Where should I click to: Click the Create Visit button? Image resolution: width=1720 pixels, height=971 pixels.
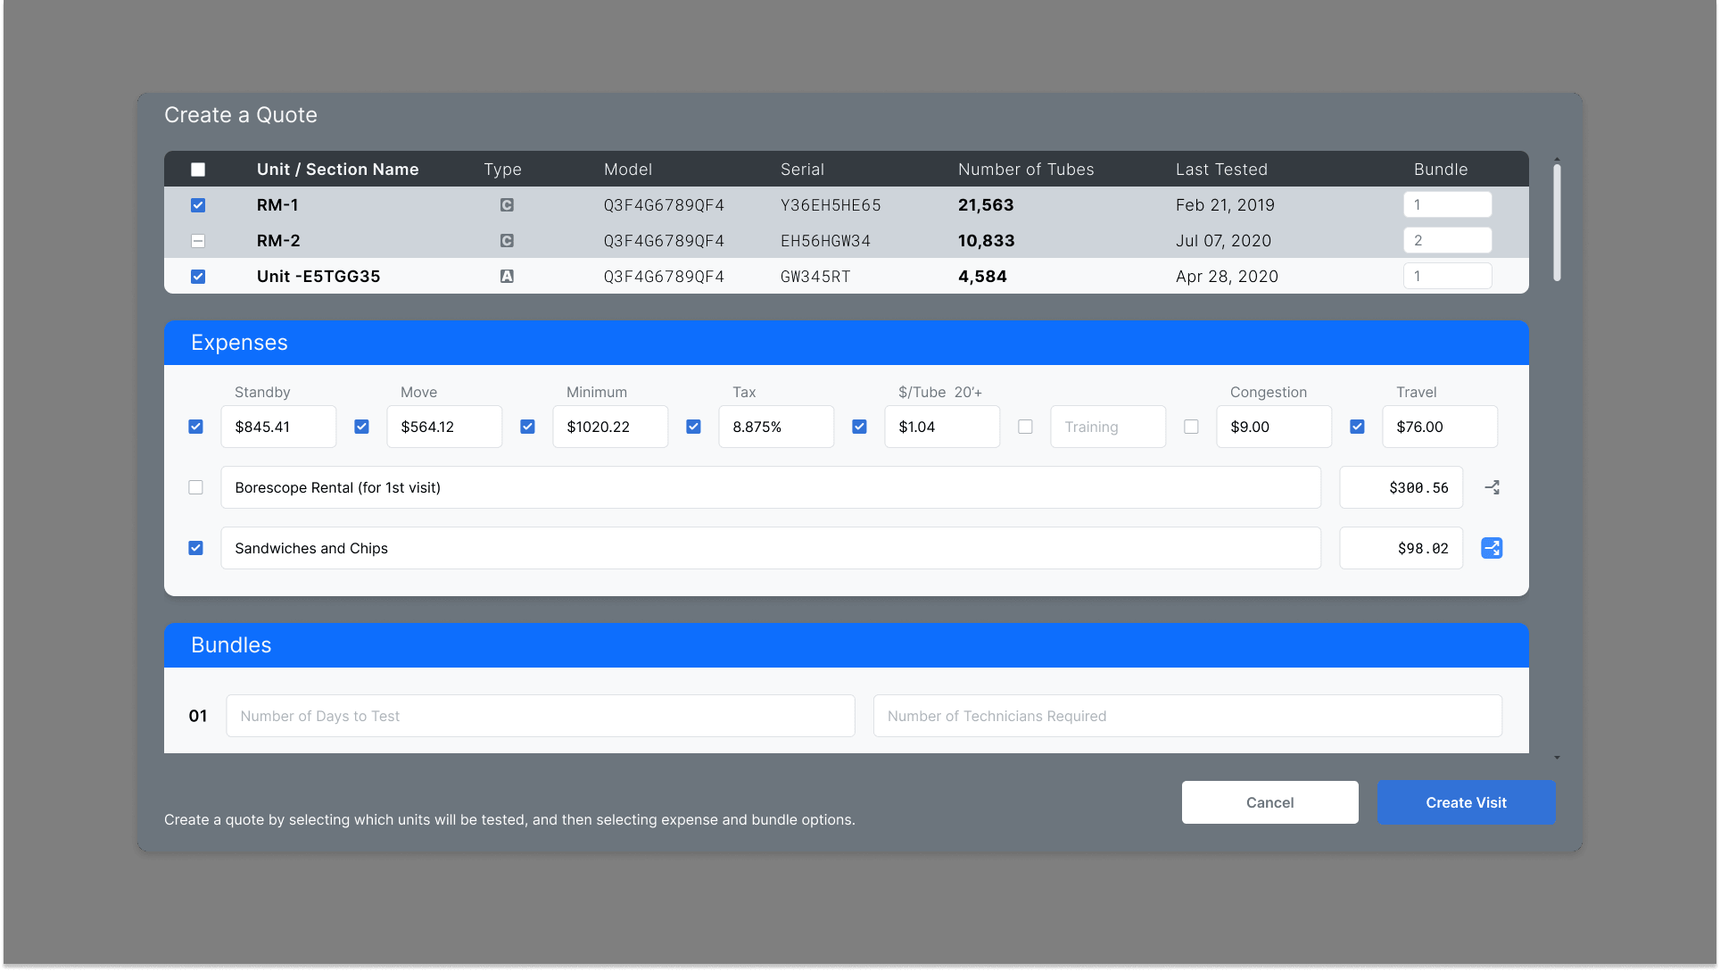coord(1467,802)
